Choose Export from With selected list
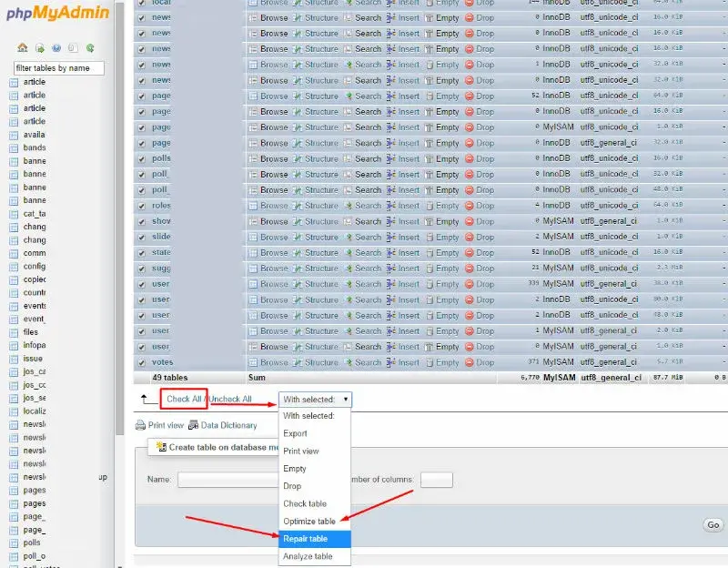Screen dimensions: 728x568 (x=314, y=433)
